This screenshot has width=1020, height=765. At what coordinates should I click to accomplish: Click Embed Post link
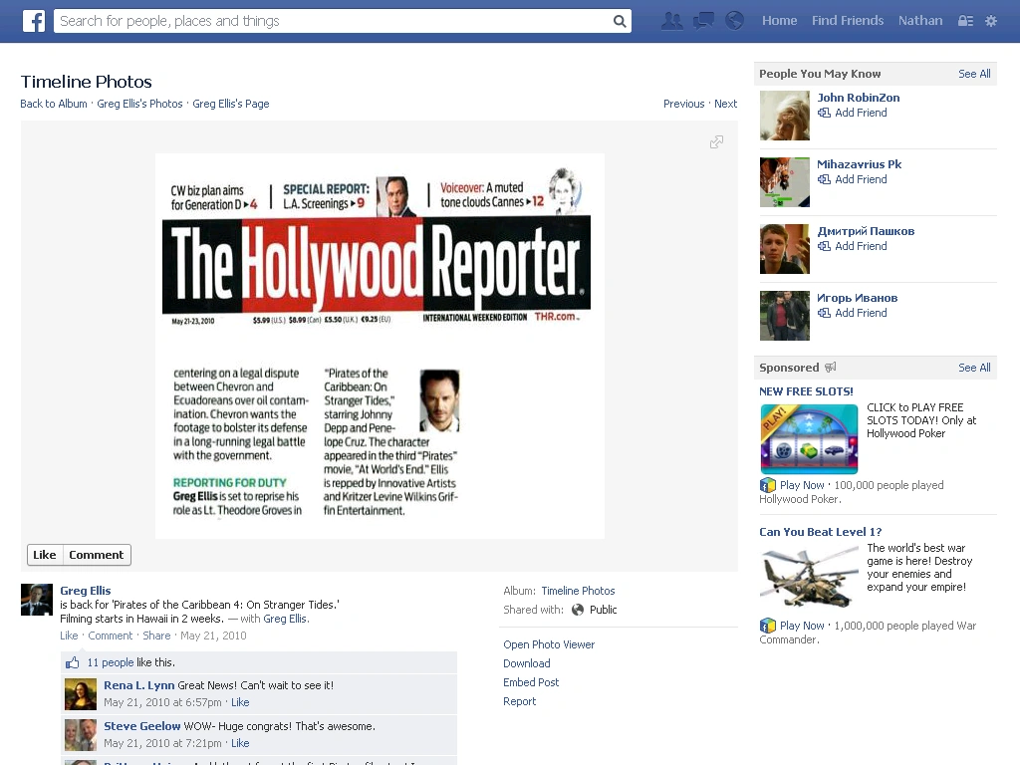point(531,682)
